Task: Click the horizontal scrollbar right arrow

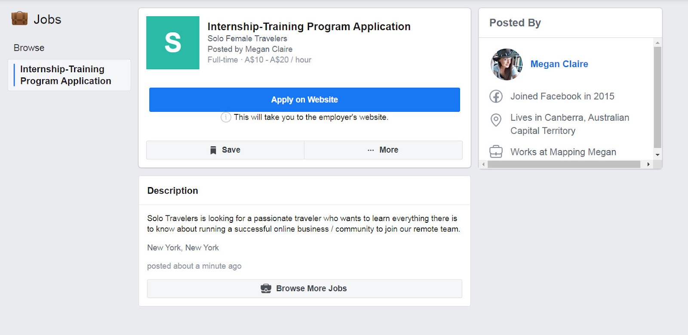Action: pos(648,164)
